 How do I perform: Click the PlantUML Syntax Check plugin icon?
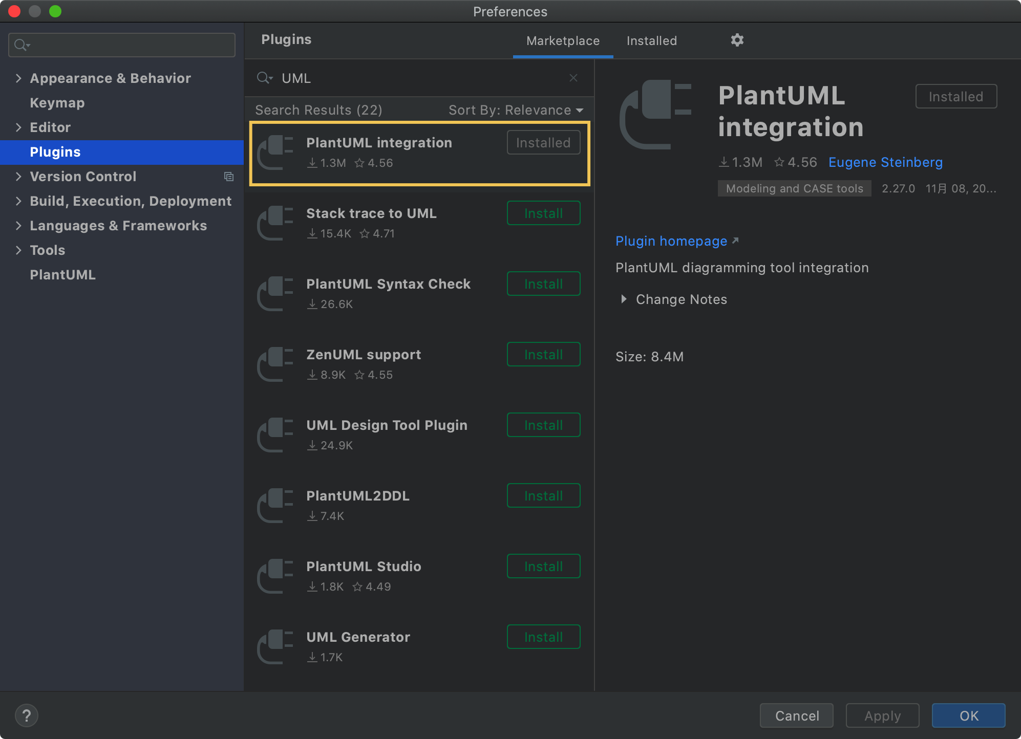point(275,293)
